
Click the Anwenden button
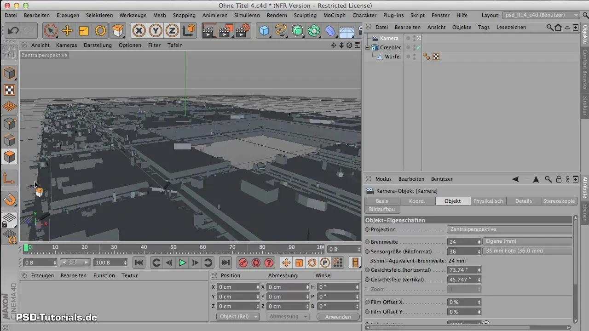click(338, 317)
